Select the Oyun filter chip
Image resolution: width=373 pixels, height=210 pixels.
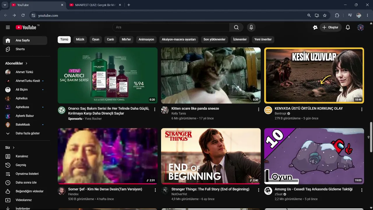[x=96, y=39]
